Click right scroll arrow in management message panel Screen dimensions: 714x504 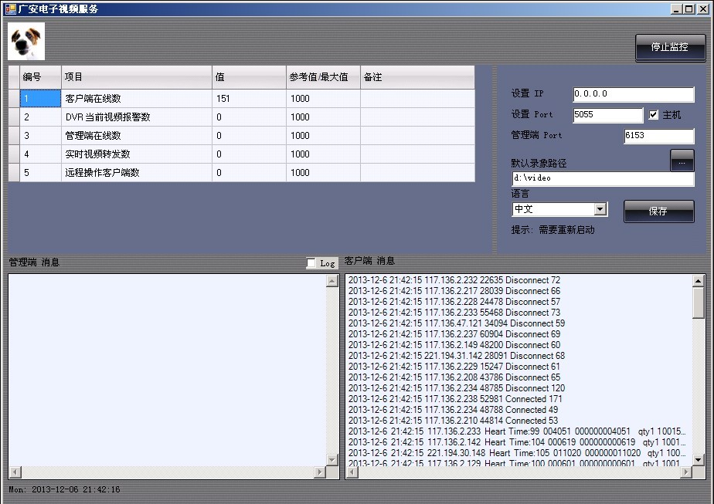(320, 472)
